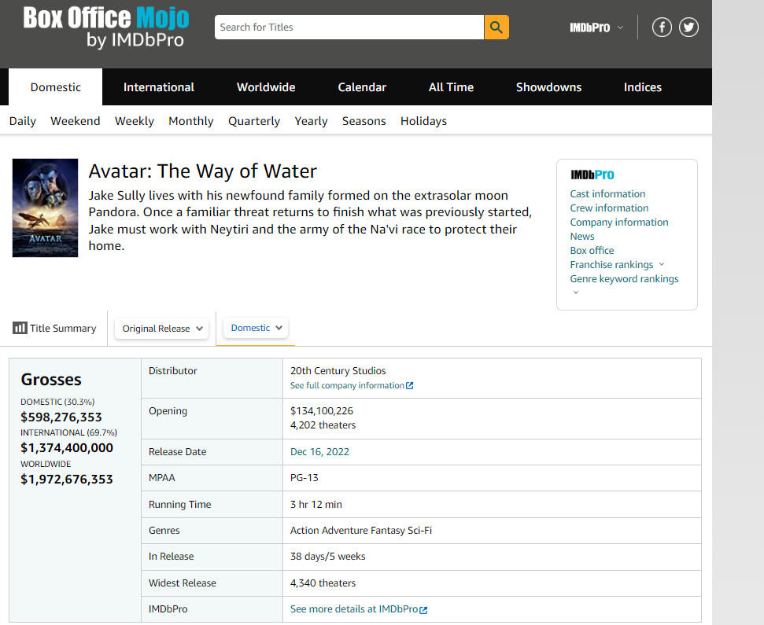This screenshot has width=764, height=625.
Task: Click the Title Summary label
Action: [63, 328]
